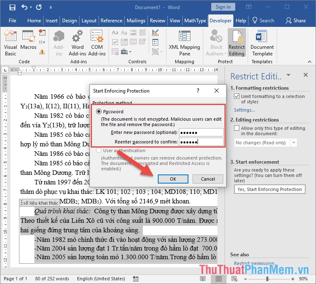Insert Rich Text content control
This screenshot has height=284, width=316.
pyautogui.click(x=115, y=33)
